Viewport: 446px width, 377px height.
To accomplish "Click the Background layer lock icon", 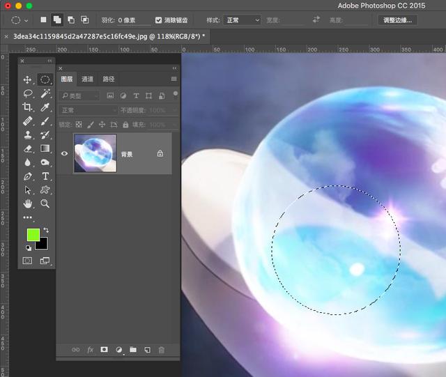I will click(x=160, y=153).
